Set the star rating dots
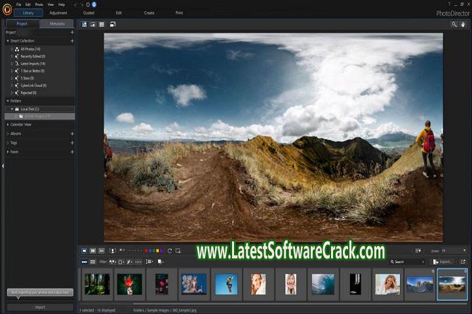This screenshot has width=472, height=314. [x=135, y=251]
